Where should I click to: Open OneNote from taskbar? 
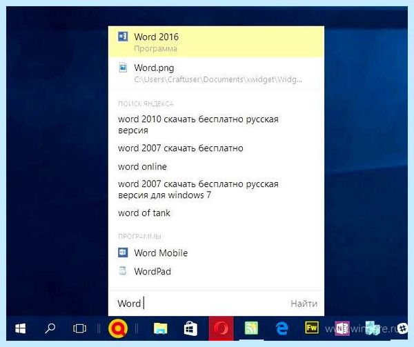pyautogui.click(x=342, y=328)
